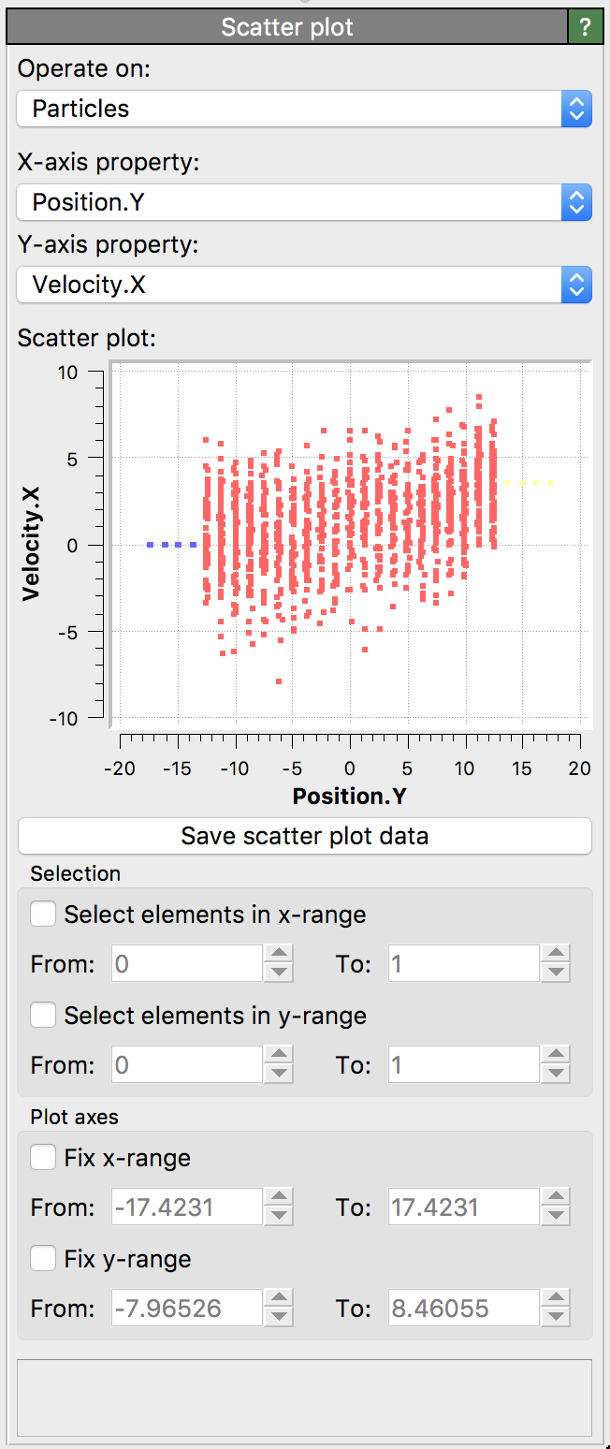Viewport: 610px width, 1449px height.
Task: Increment selection x-range From stepper up arrow
Action: coord(279,955)
